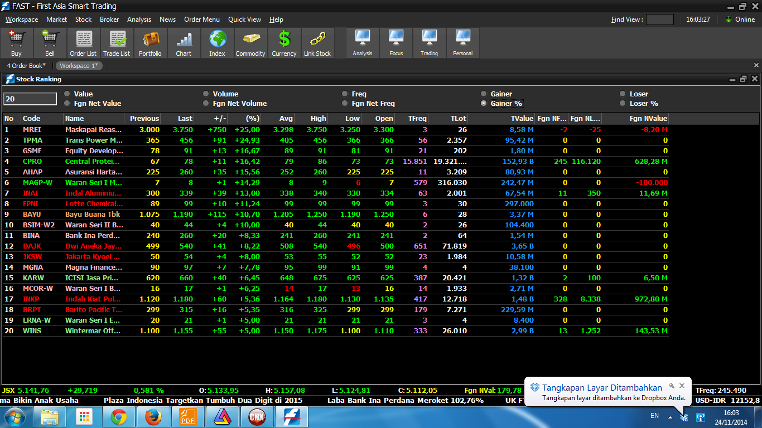This screenshot has height=428, width=762.
Task: Click the ranking count input showing 20
Action: click(x=30, y=99)
